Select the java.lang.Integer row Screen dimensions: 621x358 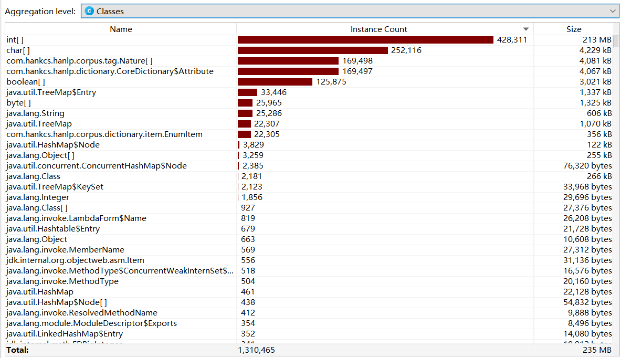(309, 197)
